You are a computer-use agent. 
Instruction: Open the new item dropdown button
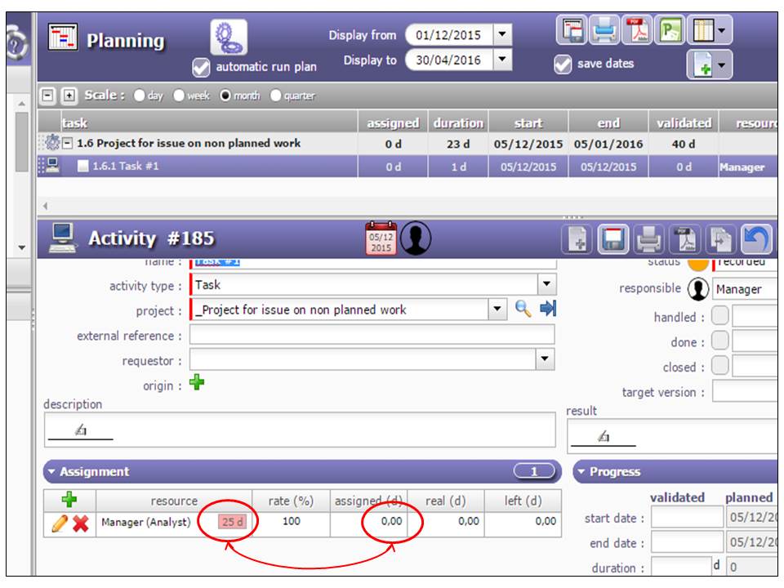coord(710,65)
